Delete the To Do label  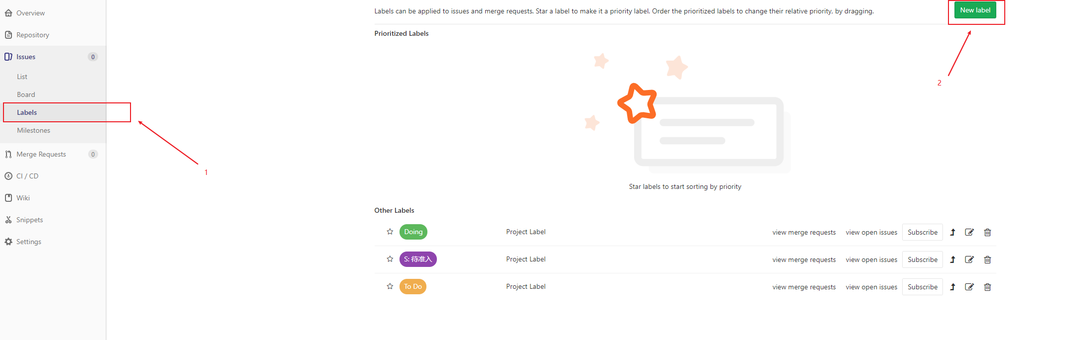pos(987,287)
